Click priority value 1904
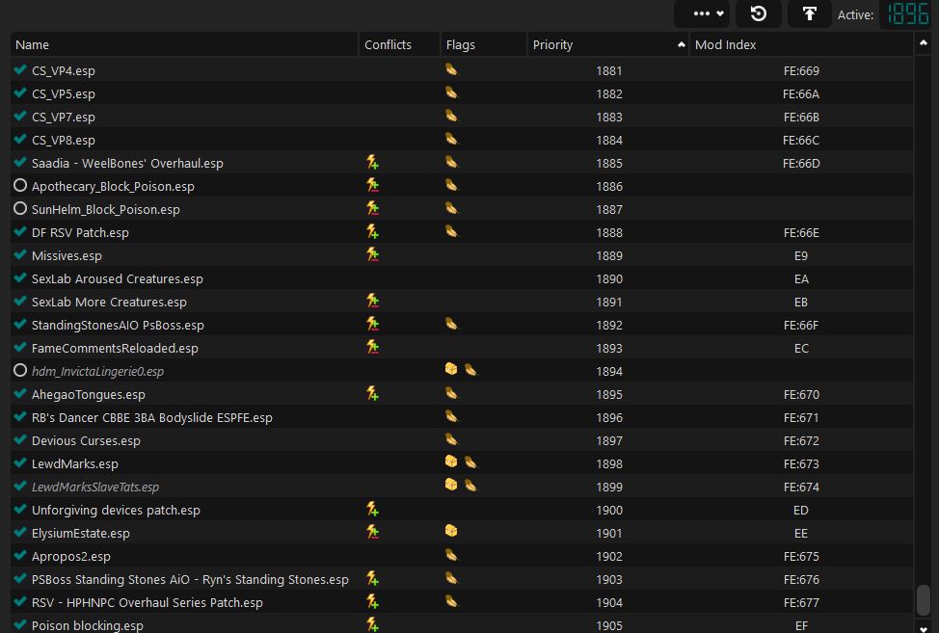This screenshot has width=939, height=633. (x=609, y=602)
